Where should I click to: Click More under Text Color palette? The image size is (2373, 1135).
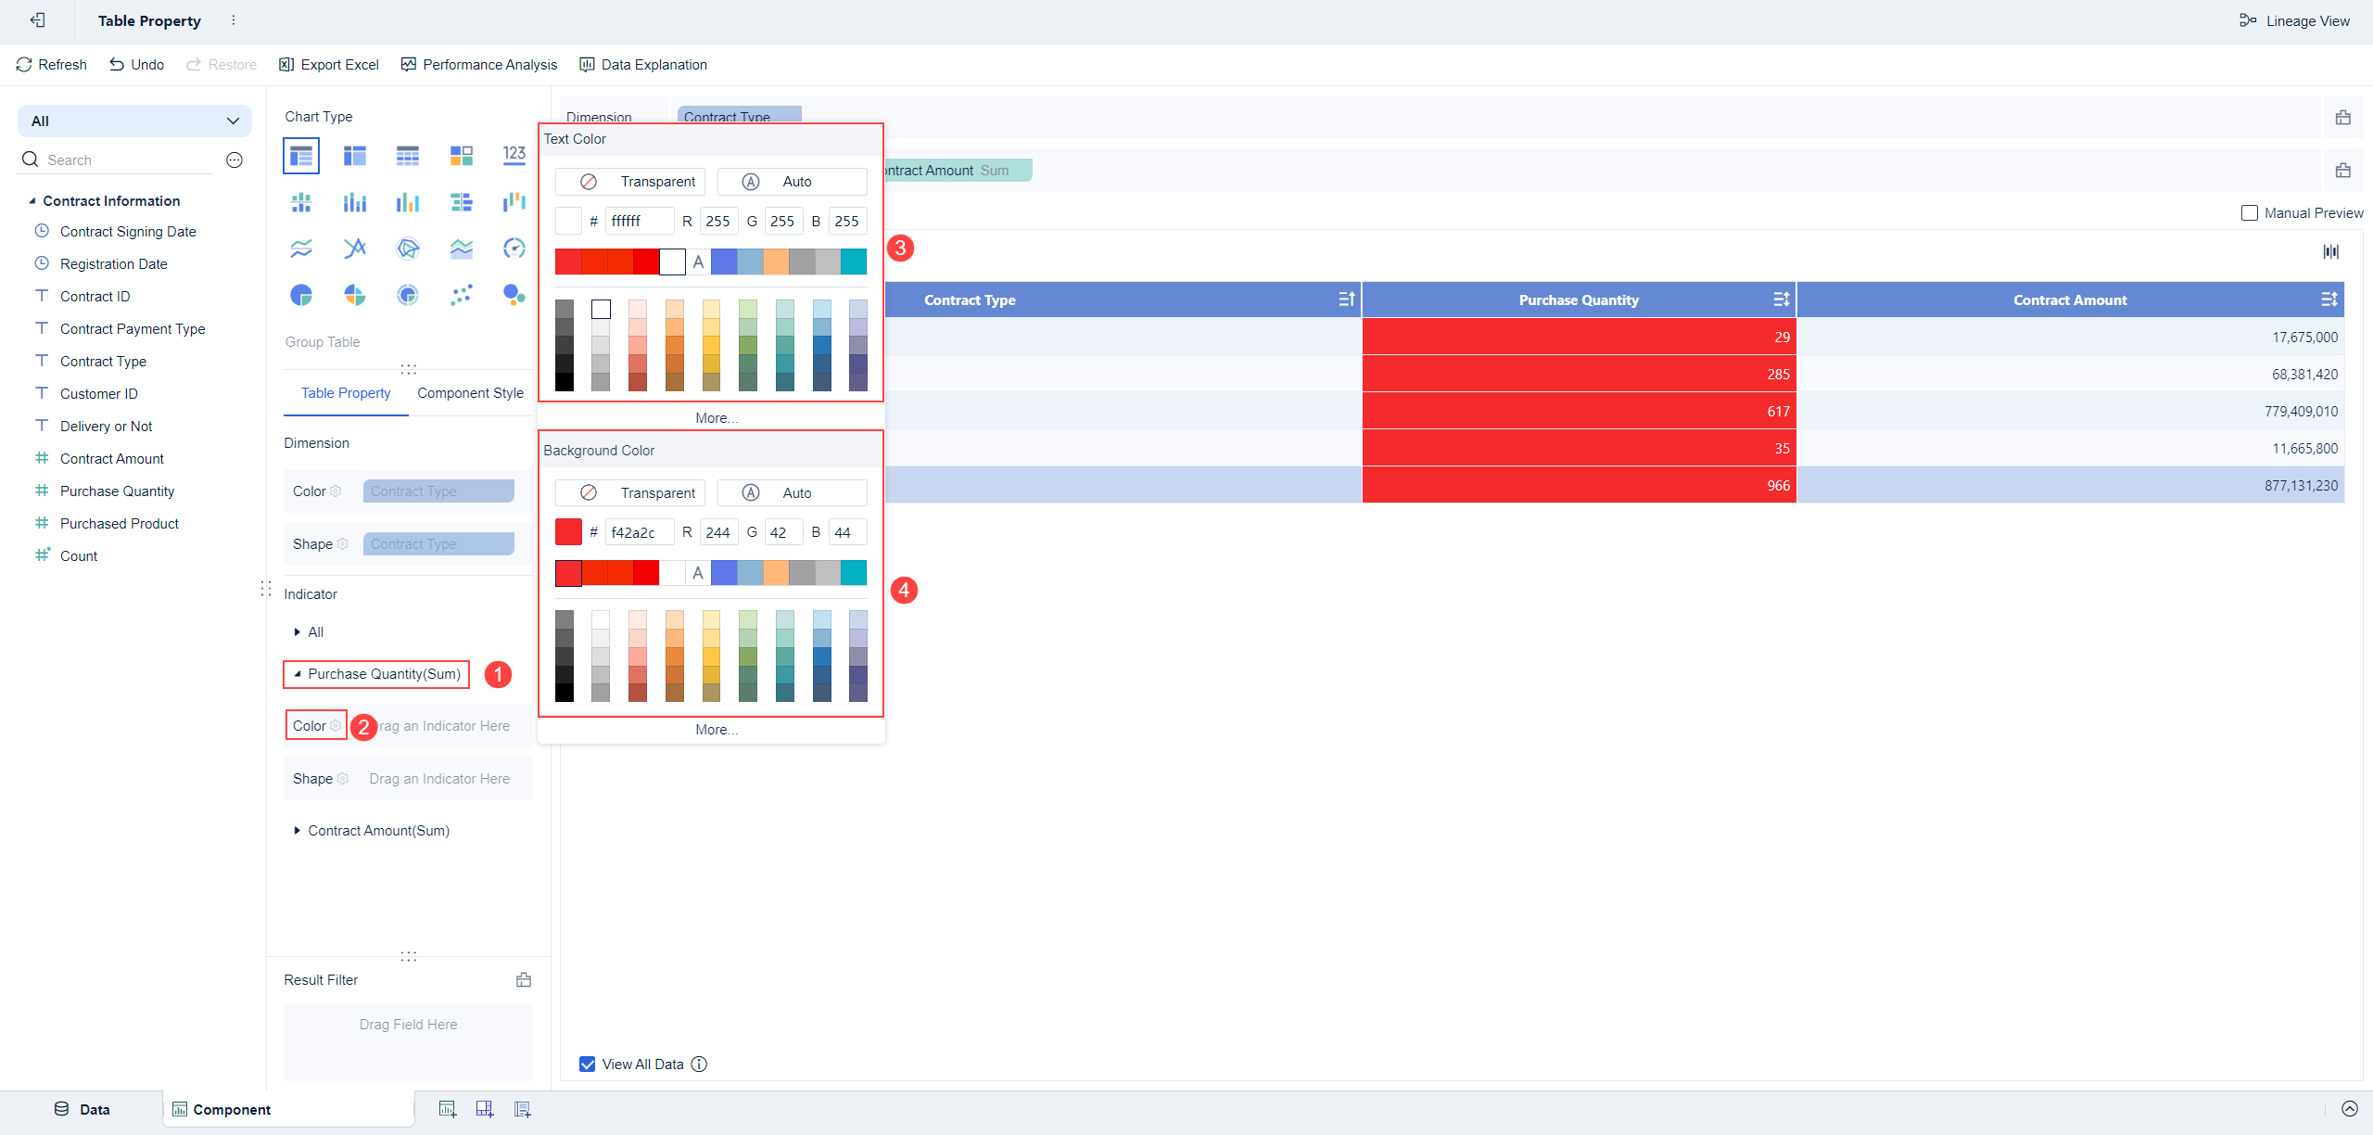[716, 418]
